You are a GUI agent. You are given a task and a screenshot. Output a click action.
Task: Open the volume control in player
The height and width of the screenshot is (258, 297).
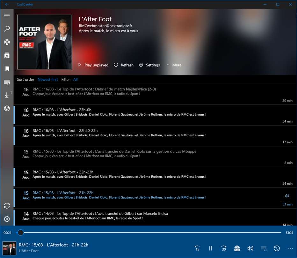point(250,248)
